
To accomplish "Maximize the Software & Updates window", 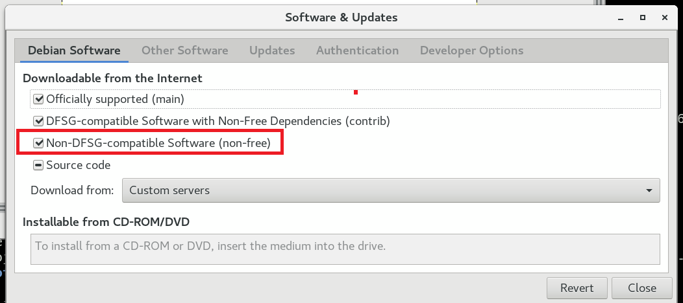I will point(642,17).
